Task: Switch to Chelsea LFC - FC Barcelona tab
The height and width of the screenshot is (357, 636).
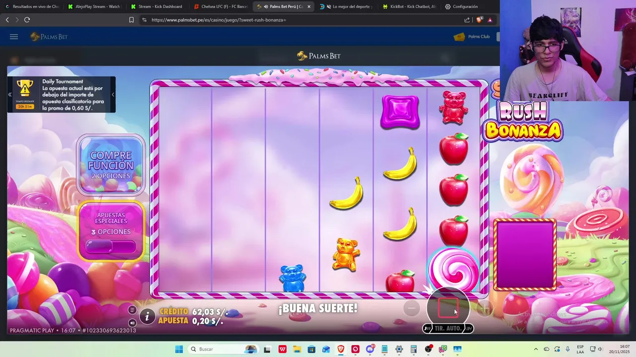Action: 220,6
